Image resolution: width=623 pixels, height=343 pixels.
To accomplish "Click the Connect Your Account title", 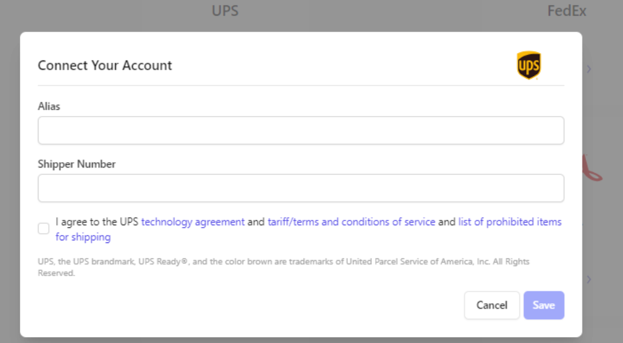I will (x=105, y=65).
